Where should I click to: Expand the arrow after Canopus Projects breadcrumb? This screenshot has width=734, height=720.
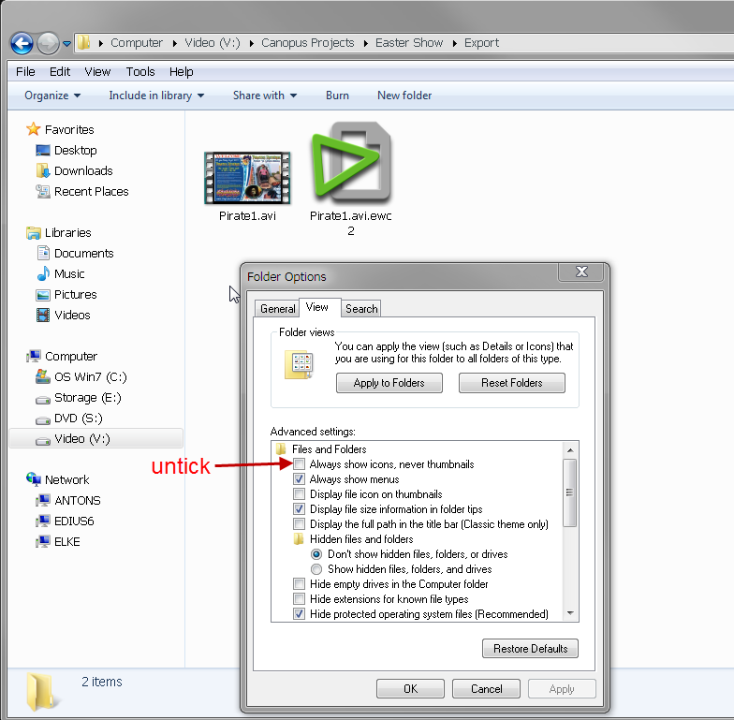(x=365, y=43)
